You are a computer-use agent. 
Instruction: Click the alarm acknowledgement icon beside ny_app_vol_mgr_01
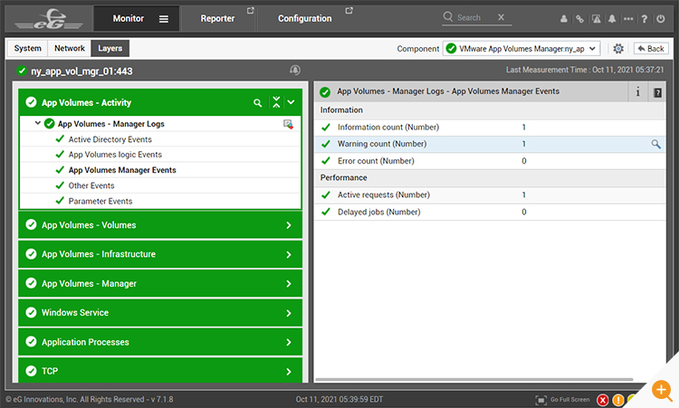point(295,70)
